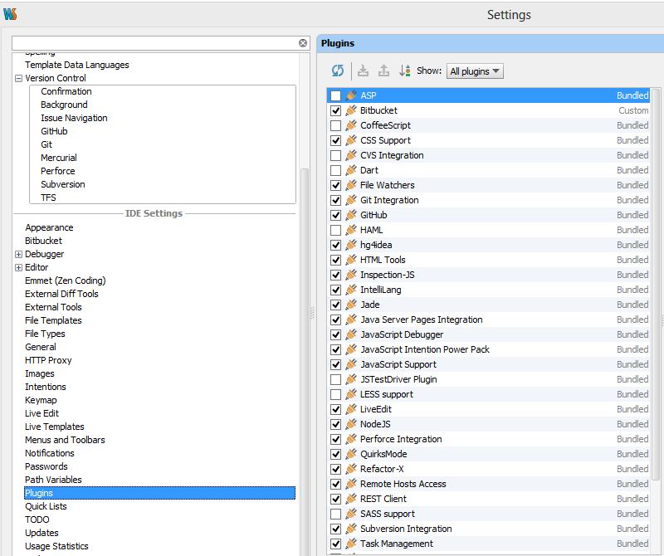
Task: Select the JavaScript Intention Power Pack row
Action: pyautogui.click(x=489, y=349)
